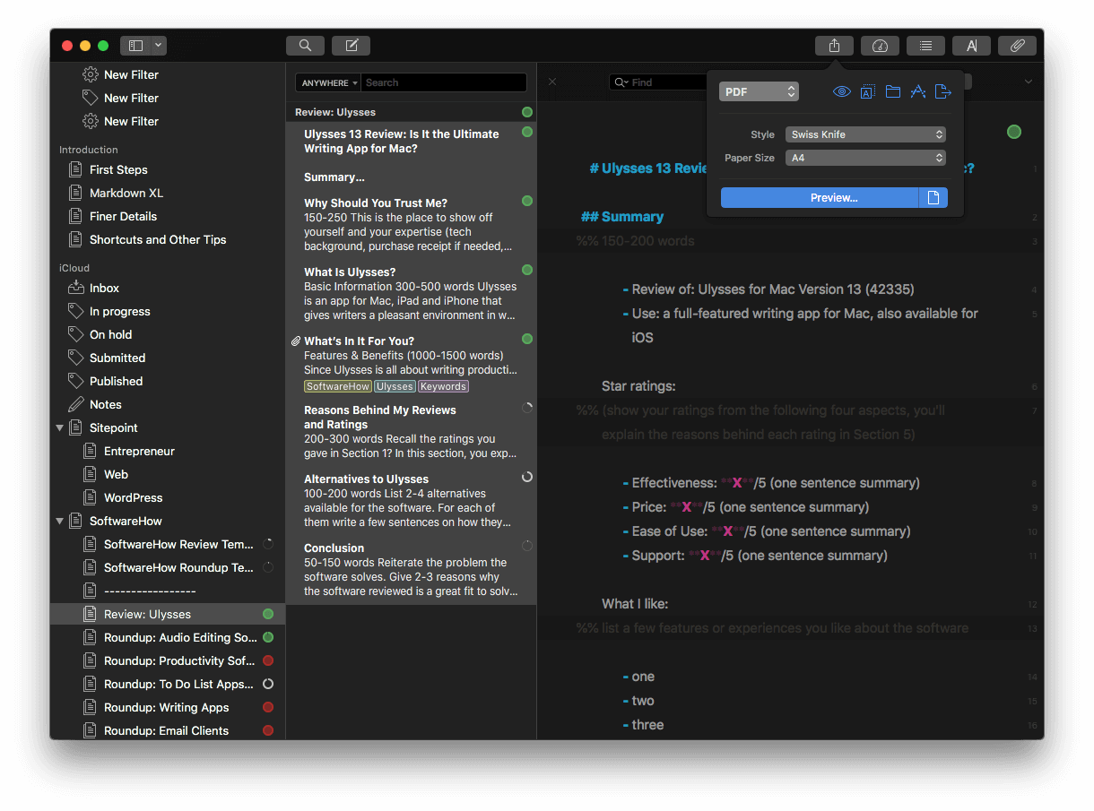
Task: Open the Statistics gauge button
Action: (880, 46)
